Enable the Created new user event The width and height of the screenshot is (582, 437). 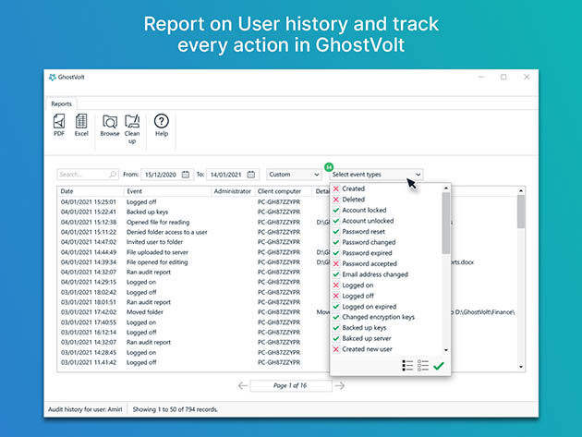coord(336,349)
